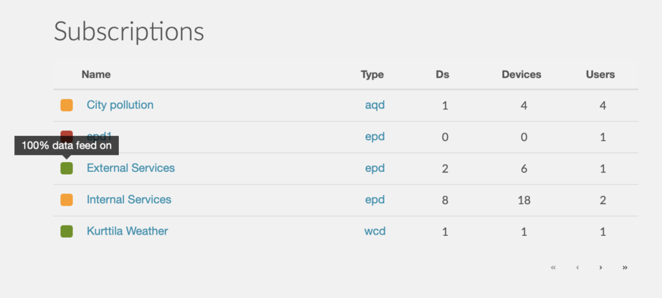Go to next page of subscriptions
The height and width of the screenshot is (298, 662).
601,267
